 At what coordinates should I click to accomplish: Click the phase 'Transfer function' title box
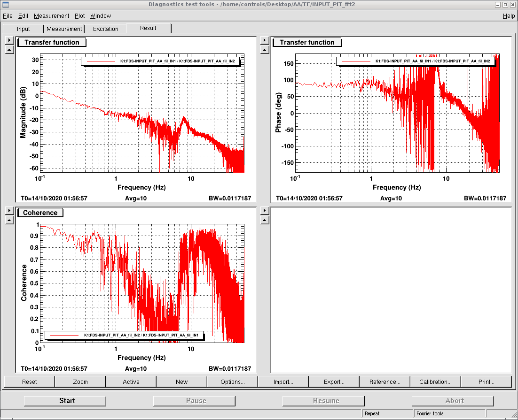tap(307, 42)
